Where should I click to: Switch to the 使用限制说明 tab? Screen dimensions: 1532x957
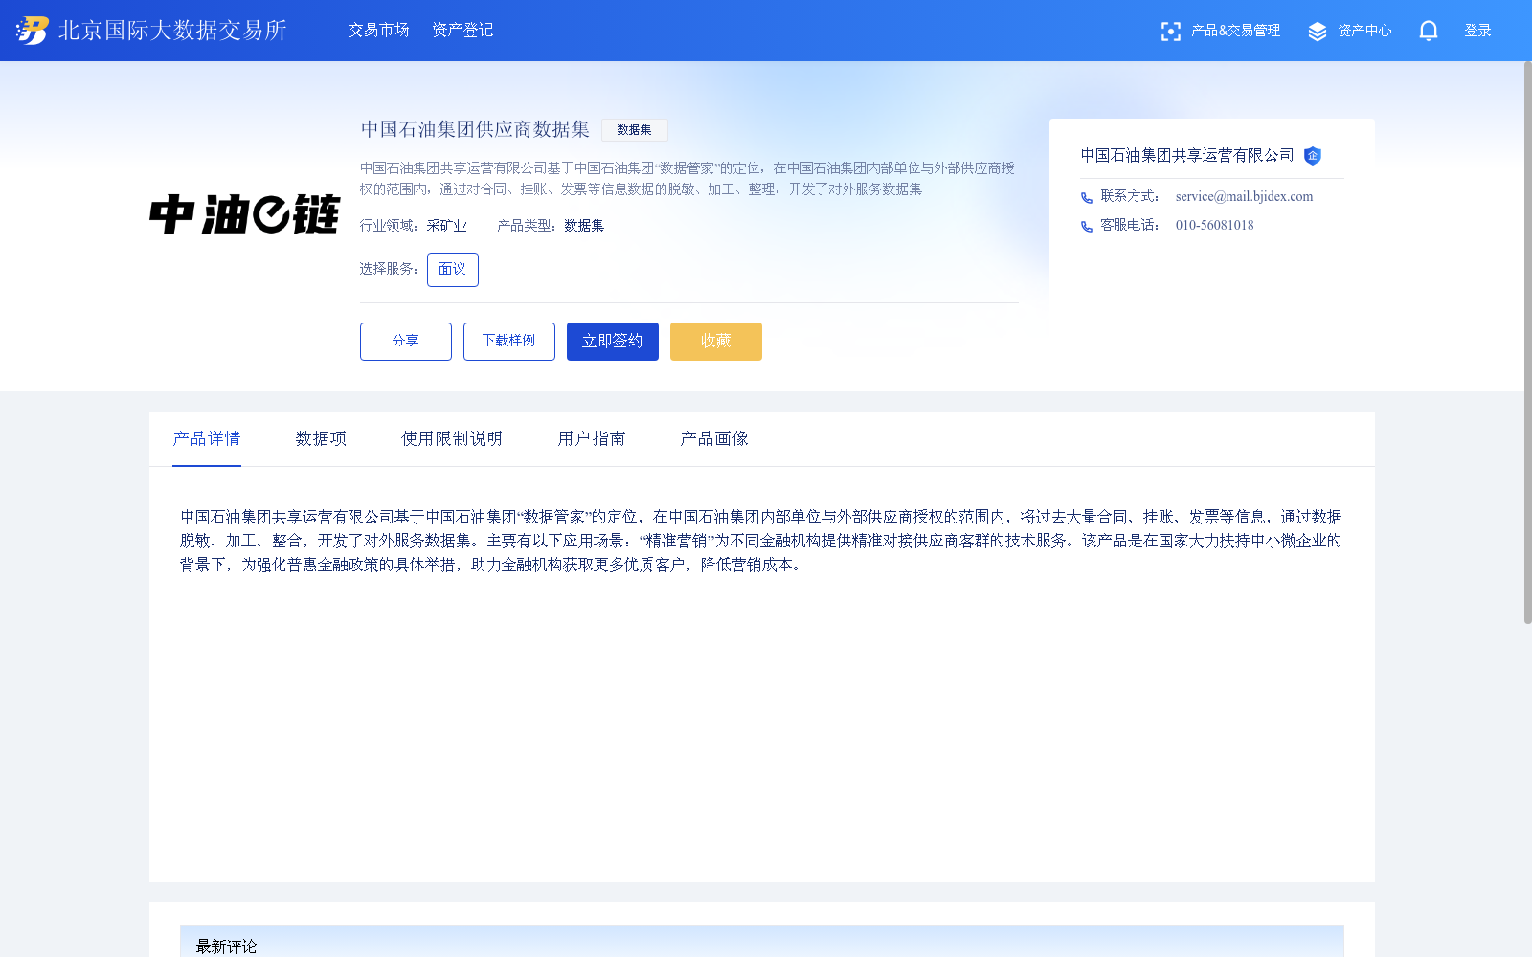click(452, 438)
